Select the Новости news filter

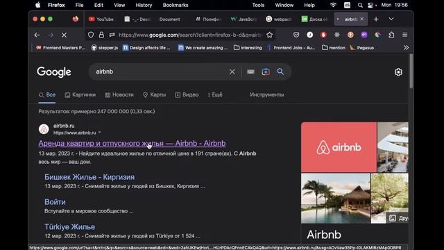[x=119, y=94]
